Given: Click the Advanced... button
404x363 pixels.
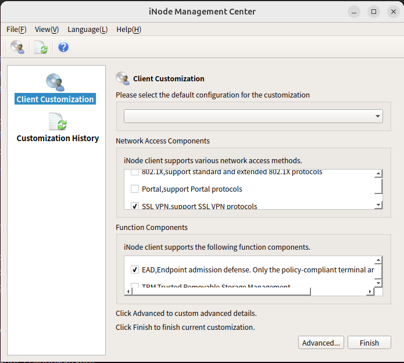Looking at the screenshot, I should click(x=321, y=343).
